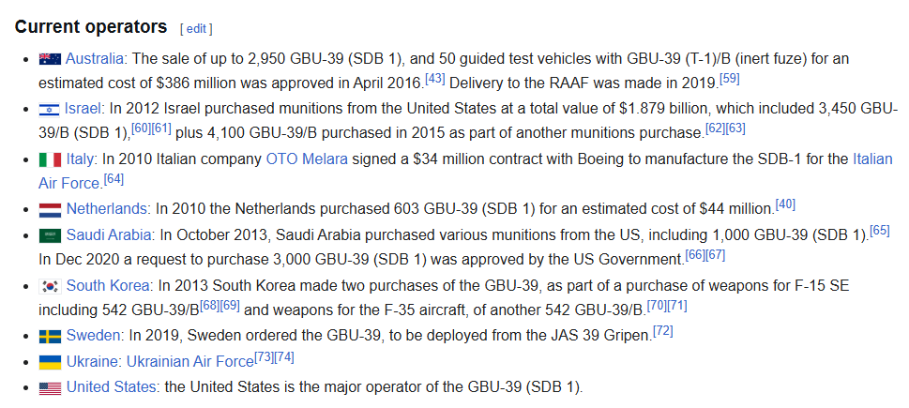Click the Sweden flag icon
Viewport: 909px width, 408px height.
50,336
